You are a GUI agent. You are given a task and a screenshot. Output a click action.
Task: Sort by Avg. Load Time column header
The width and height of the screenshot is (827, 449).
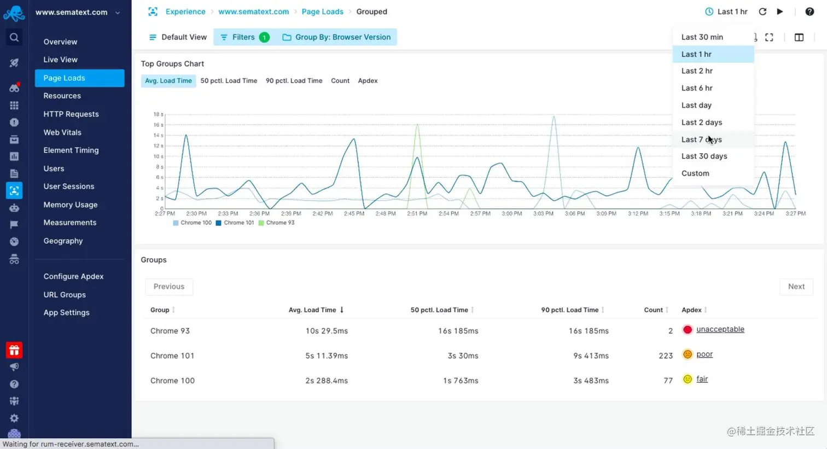click(316, 310)
